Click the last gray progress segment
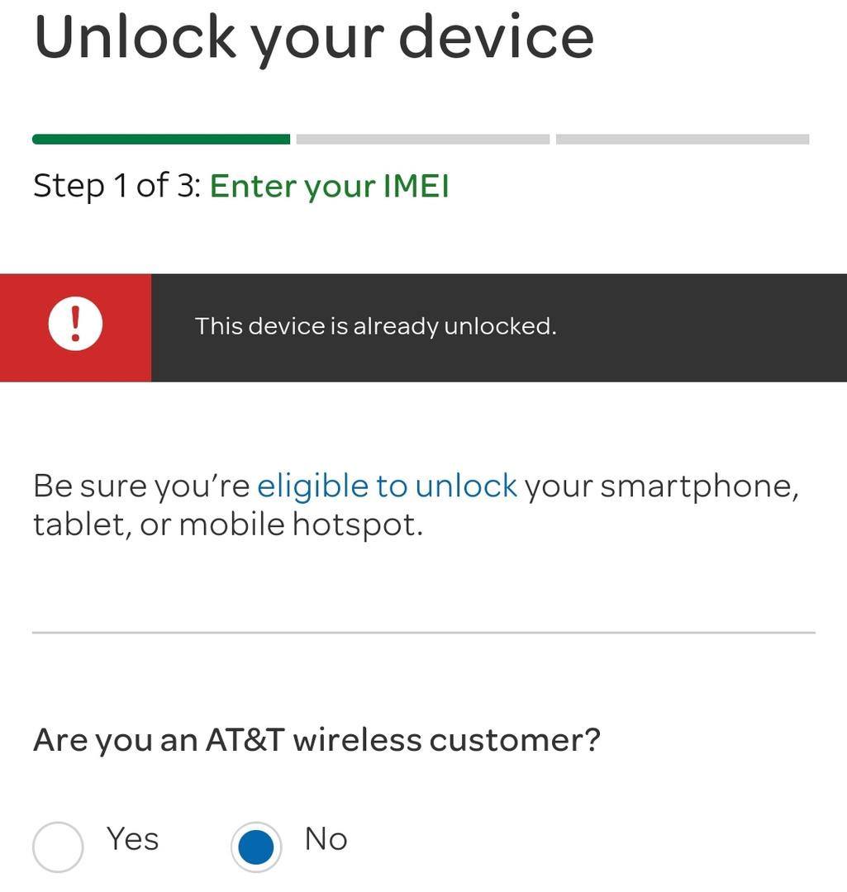Screen dimensions: 847x892 683,140
